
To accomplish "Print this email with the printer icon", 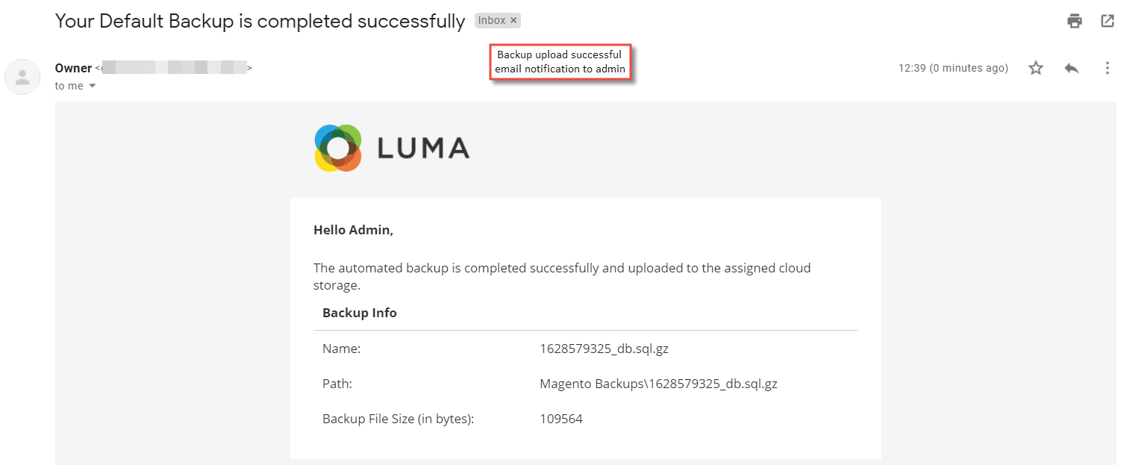I will (x=1074, y=21).
